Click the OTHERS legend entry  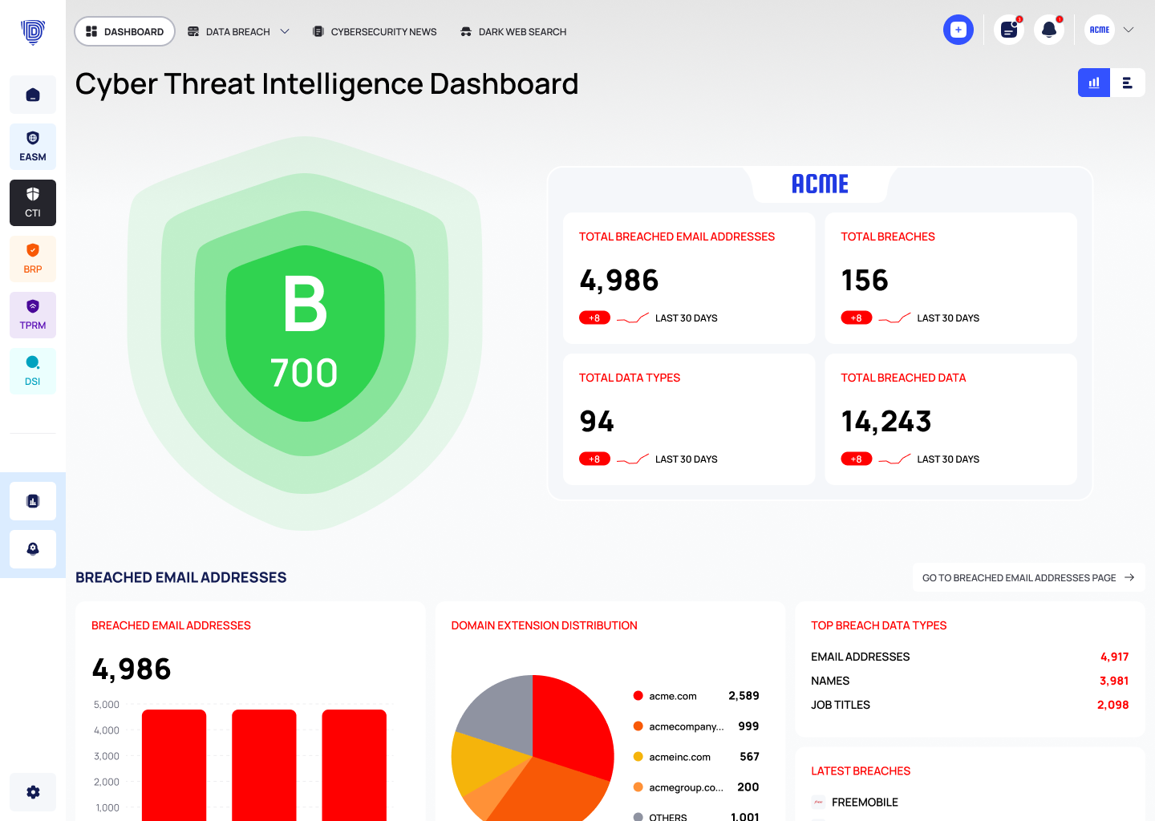(x=695, y=816)
